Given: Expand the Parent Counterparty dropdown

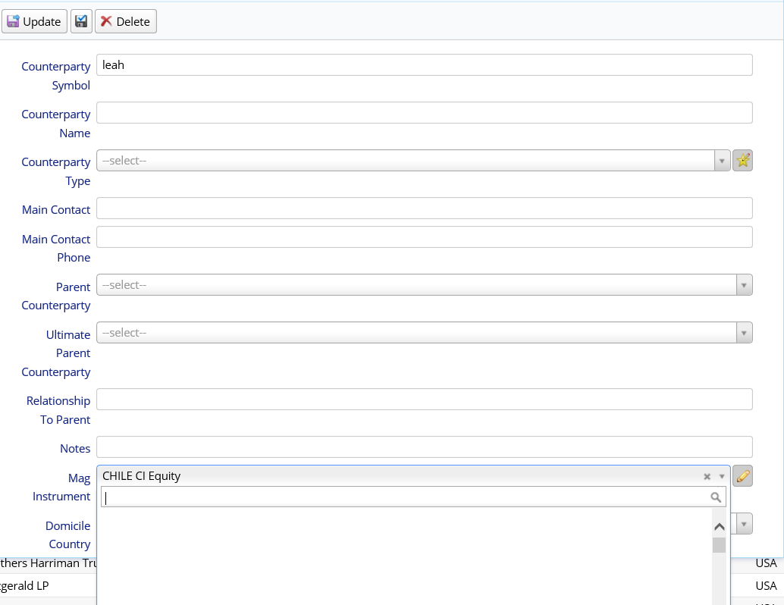Looking at the screenshot, I should 742,284.
